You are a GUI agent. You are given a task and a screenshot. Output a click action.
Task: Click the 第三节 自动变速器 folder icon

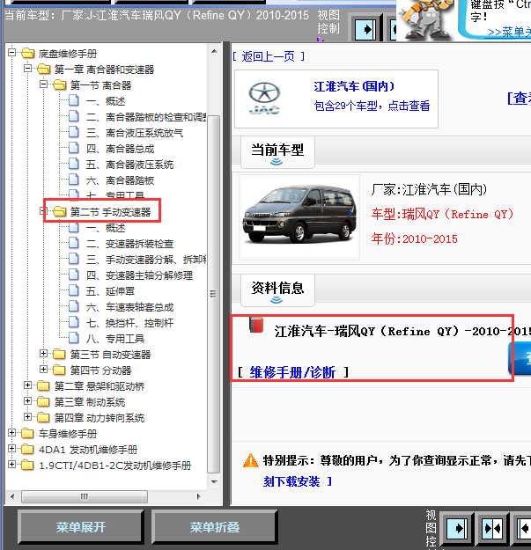point(59,355)
